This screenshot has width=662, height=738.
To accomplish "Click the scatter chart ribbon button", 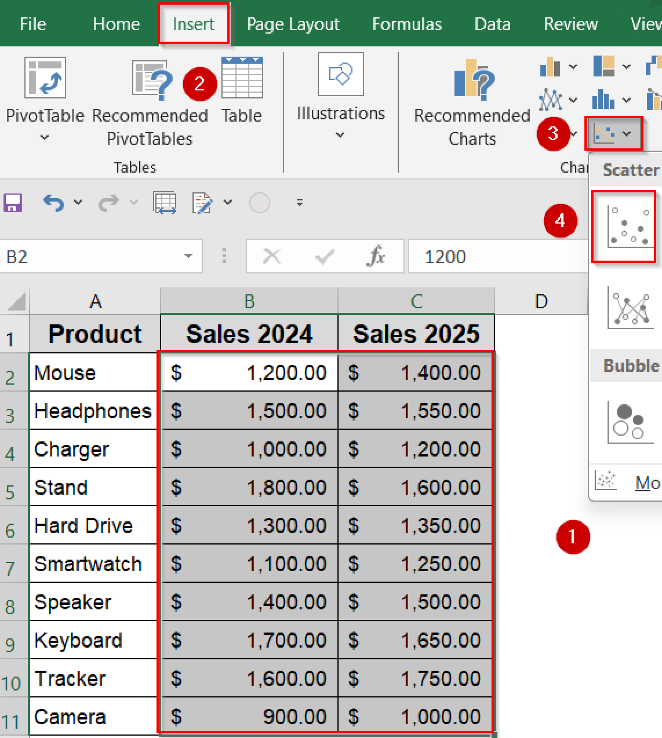I will [613, 133].
